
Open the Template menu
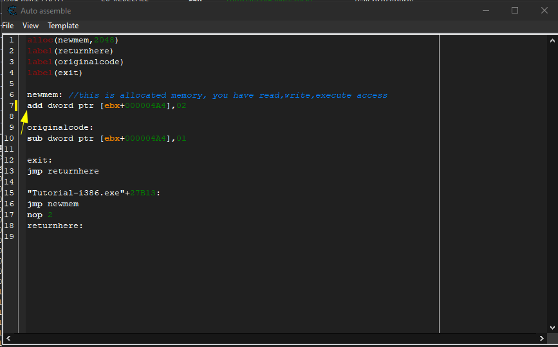click(63, 26)
